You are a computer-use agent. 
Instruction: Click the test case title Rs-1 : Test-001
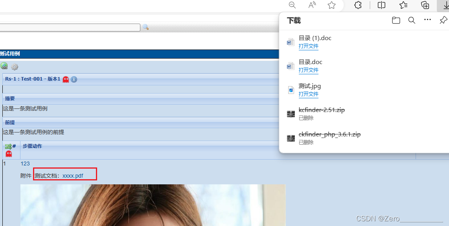coord(33,79)
